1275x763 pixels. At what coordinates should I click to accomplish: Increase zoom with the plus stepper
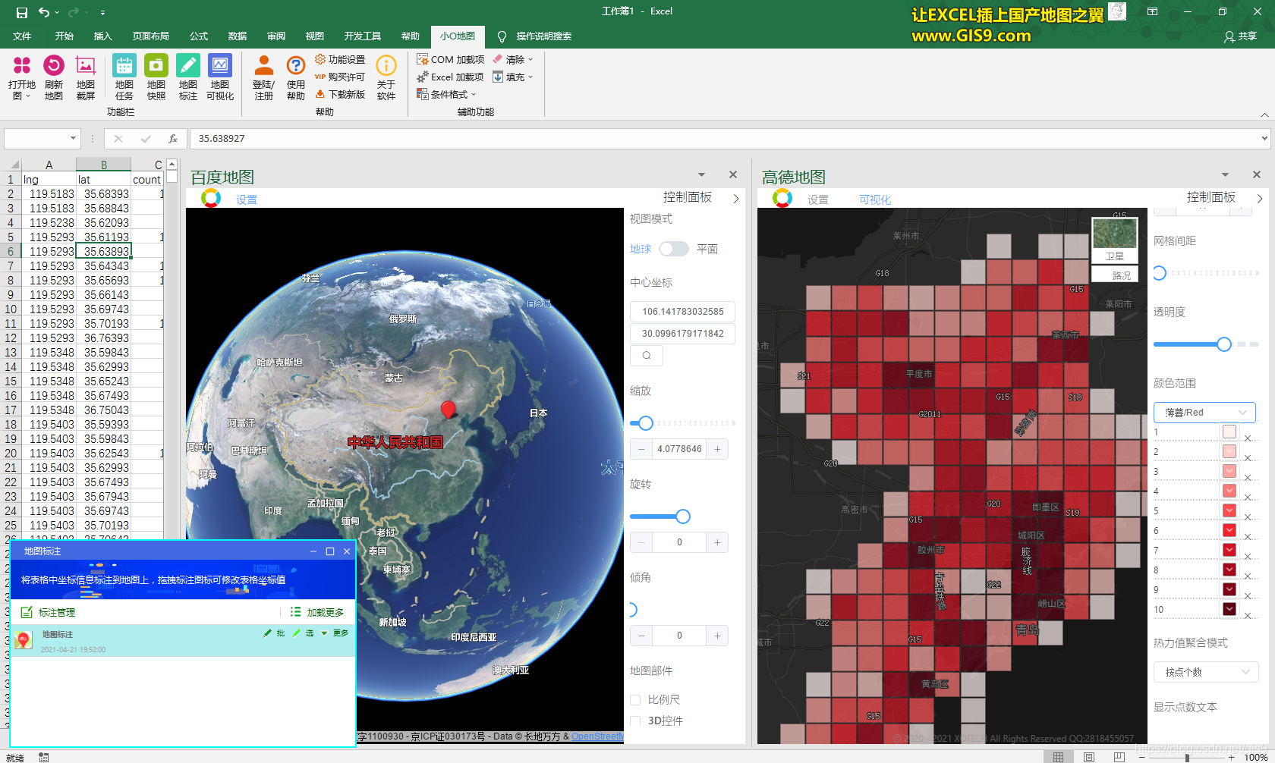tap(717, 449)
